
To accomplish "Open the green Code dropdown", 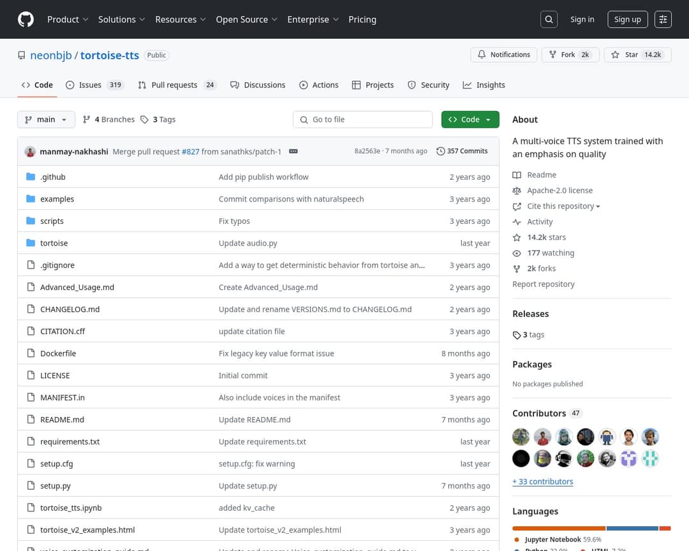I will coord(470,119).
